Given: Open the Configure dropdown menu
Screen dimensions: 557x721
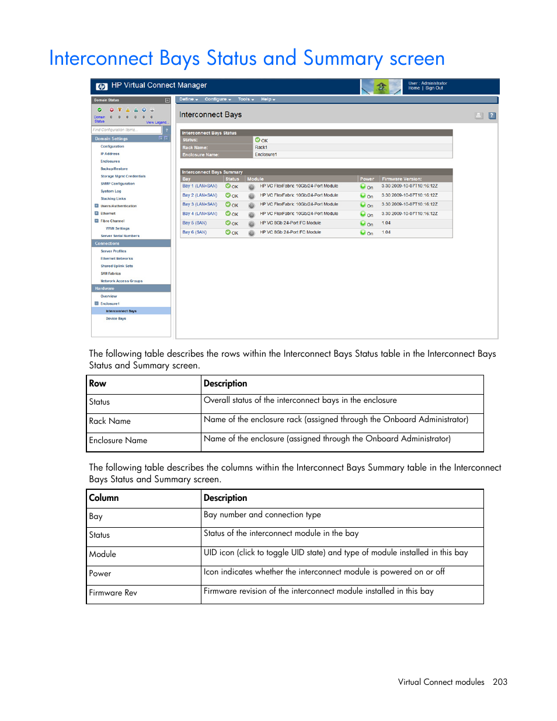Looking at the screenshot, I should [x=218, y=99].
